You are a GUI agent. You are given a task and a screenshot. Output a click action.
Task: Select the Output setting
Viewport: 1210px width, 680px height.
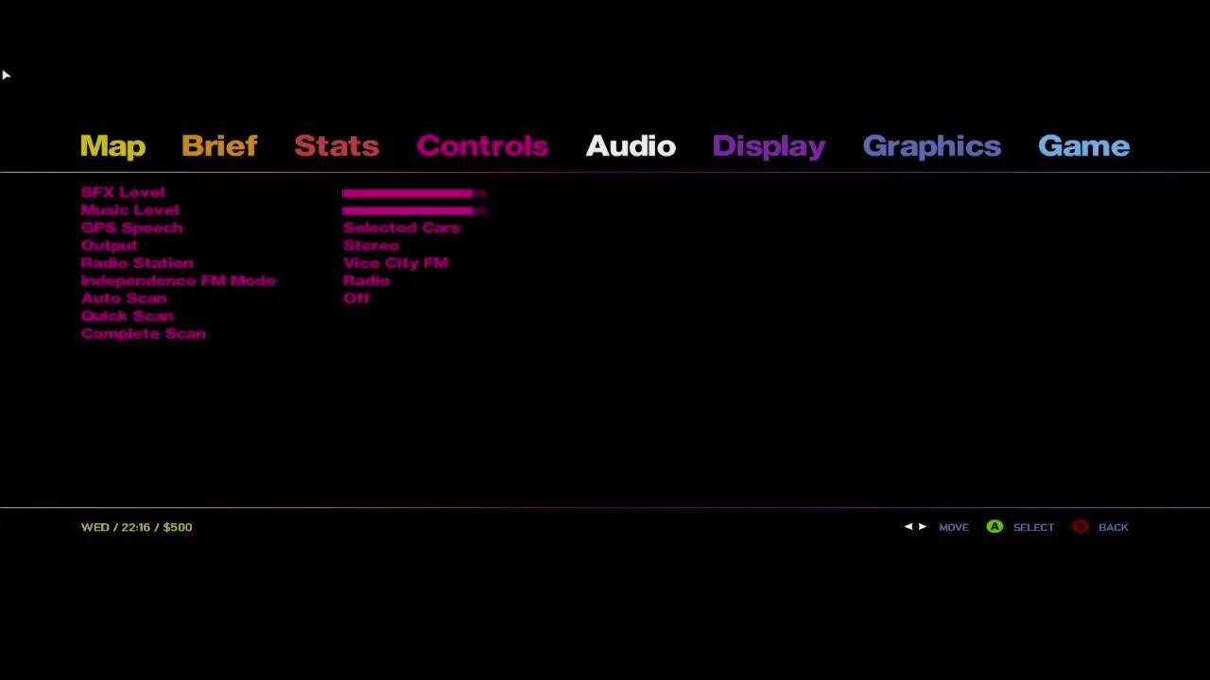110,246
